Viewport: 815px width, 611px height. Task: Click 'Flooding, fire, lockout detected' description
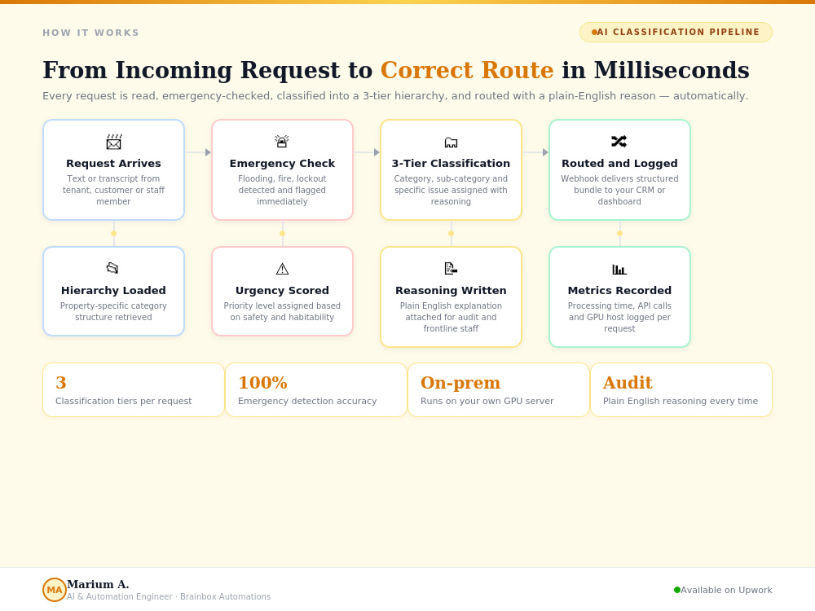[282, 190]
